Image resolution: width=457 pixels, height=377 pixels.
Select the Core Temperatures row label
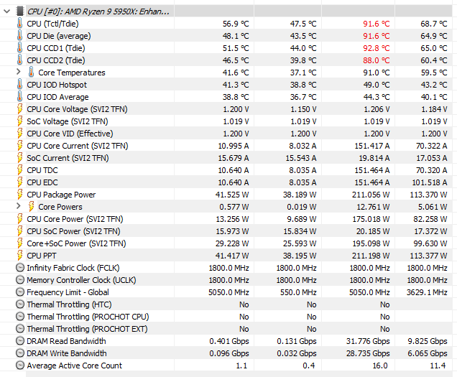[72, 73]
